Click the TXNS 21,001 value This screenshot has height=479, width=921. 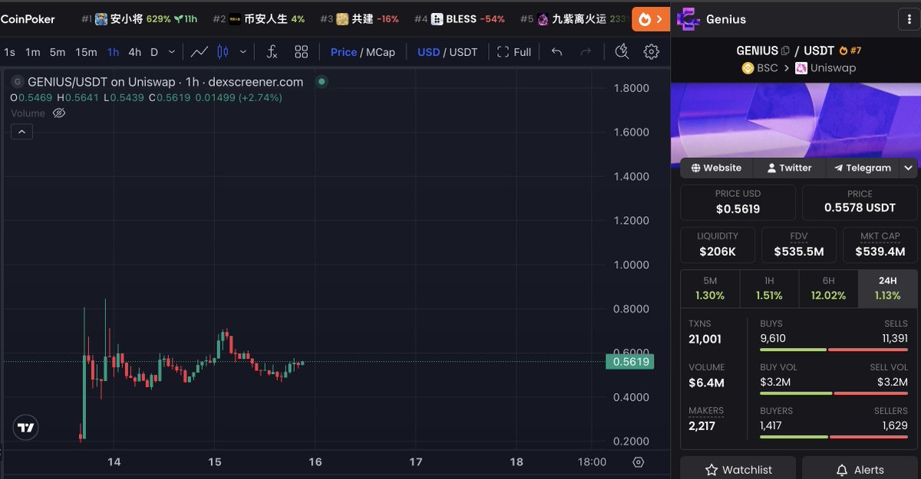(x=705, y=339)
